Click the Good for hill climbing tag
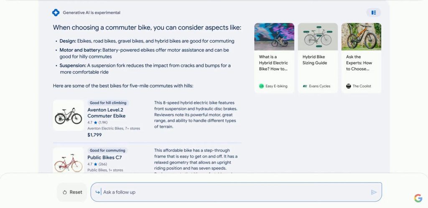 108,103
